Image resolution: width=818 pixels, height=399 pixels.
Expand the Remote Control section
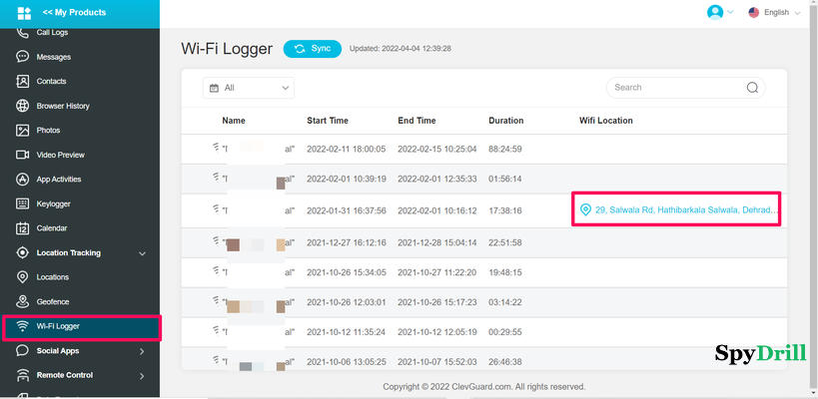(x=142, y=376)
